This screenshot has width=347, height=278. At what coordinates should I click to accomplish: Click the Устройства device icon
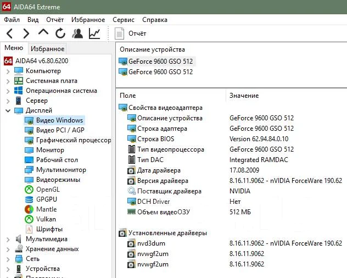coord(19,269)
